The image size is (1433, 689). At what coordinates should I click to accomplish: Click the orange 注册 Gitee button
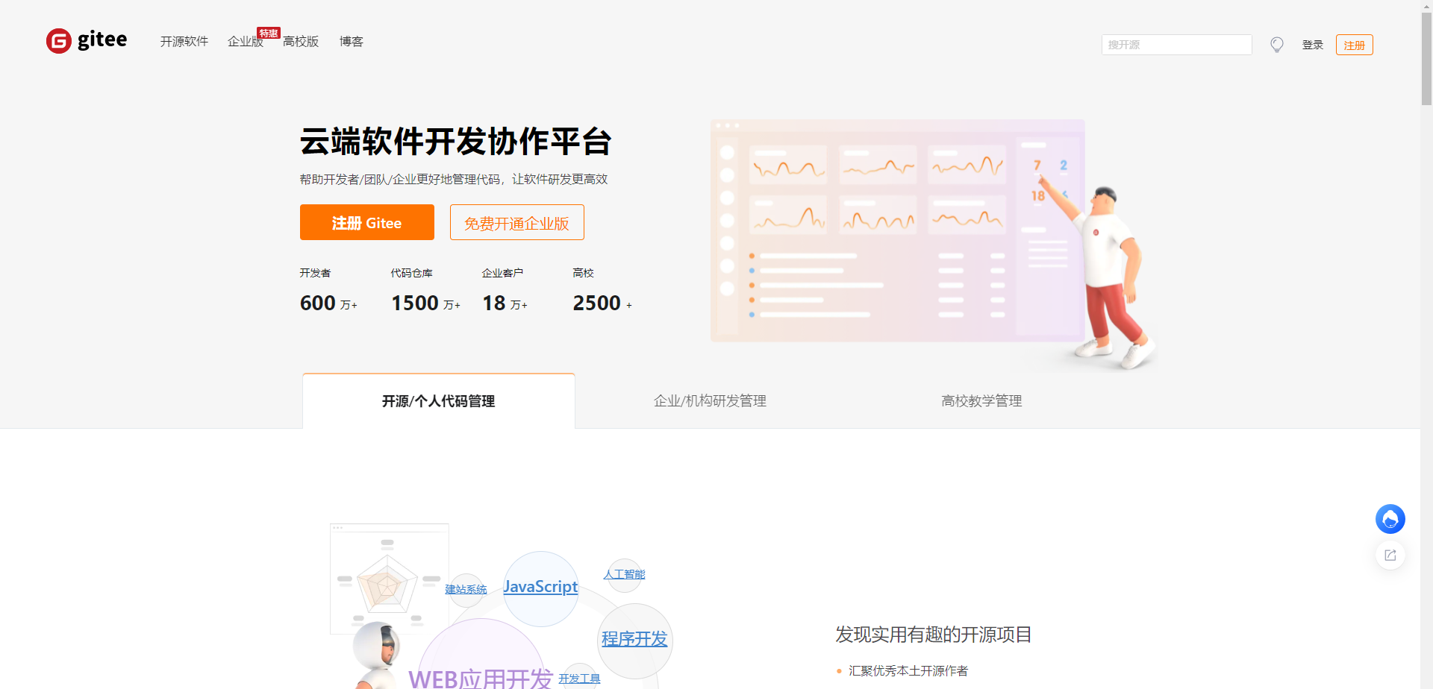coord(366,222)
